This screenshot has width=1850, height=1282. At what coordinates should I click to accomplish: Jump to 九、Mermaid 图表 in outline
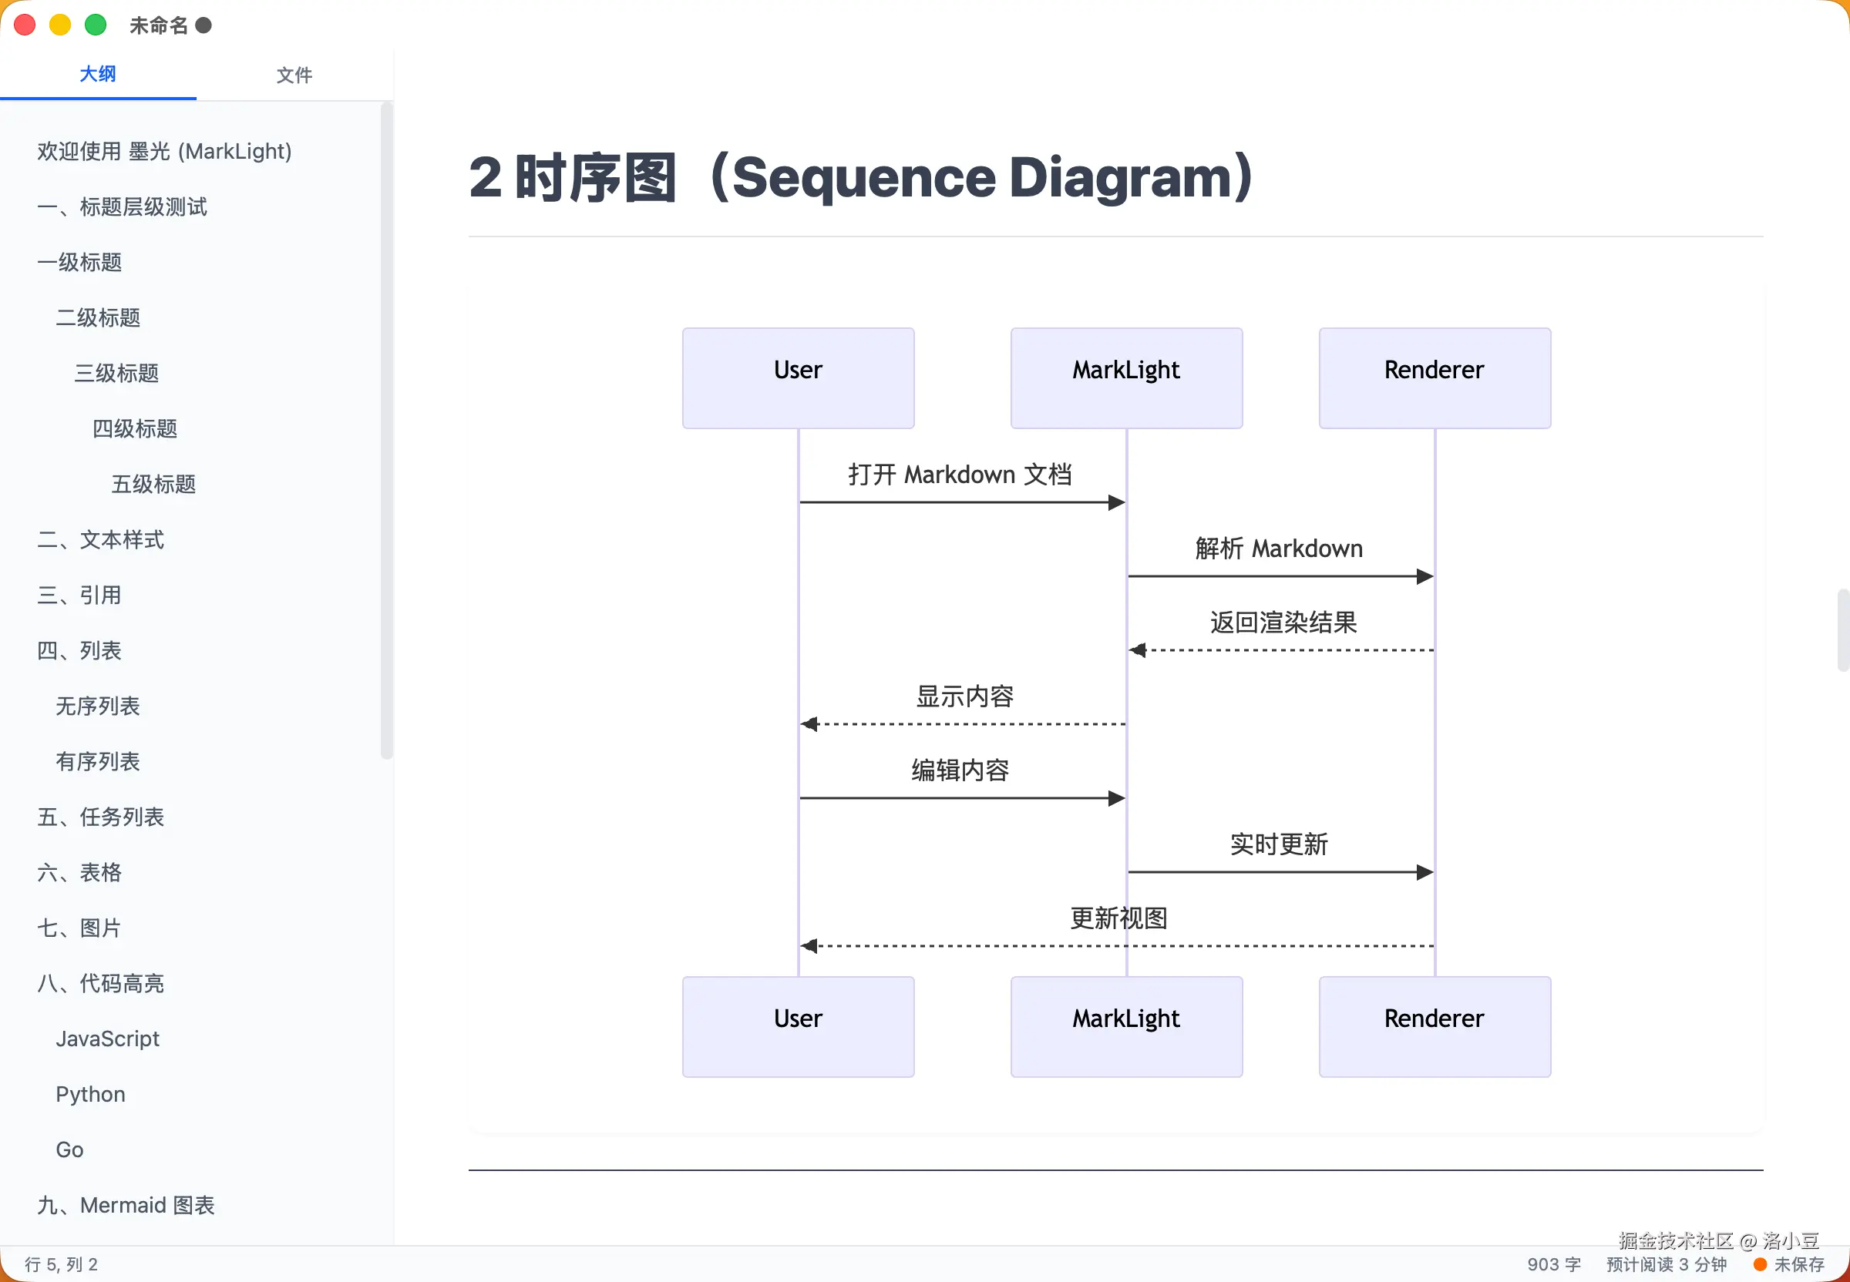[x=126, y=1205]
